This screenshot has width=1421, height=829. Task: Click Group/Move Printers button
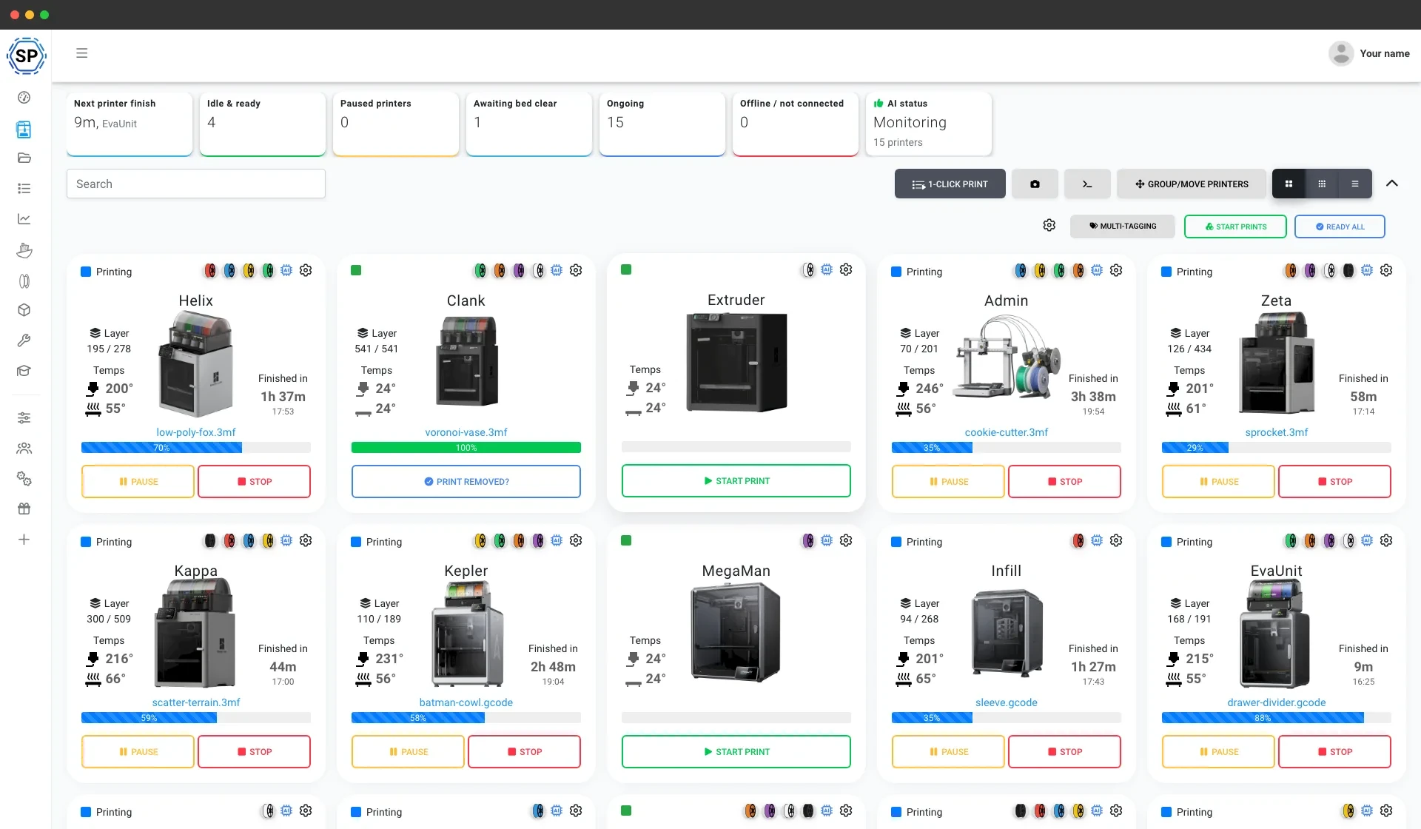coord(1192,184)
